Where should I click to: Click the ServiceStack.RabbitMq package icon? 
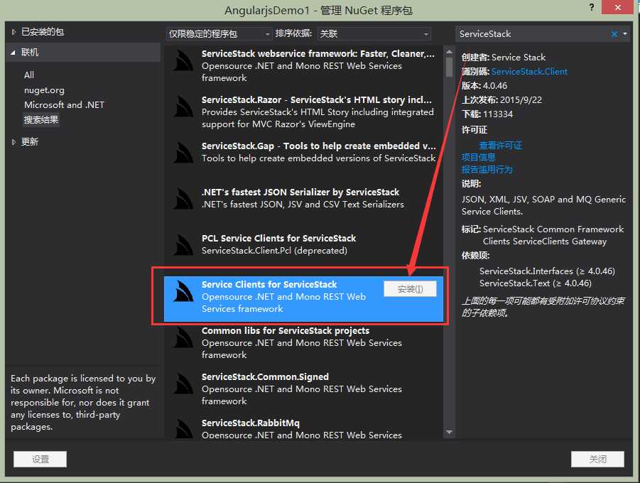(183, 429)
